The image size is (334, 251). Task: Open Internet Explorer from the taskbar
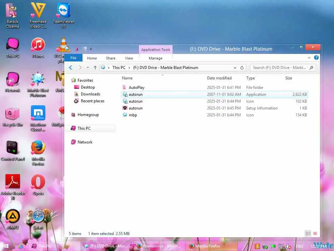[21, 246]
